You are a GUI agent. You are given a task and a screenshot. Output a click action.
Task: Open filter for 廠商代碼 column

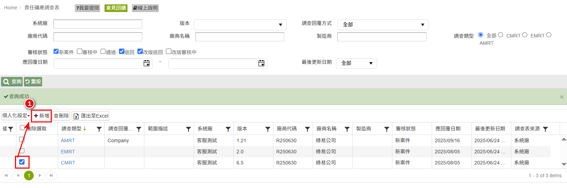[307, 129]
